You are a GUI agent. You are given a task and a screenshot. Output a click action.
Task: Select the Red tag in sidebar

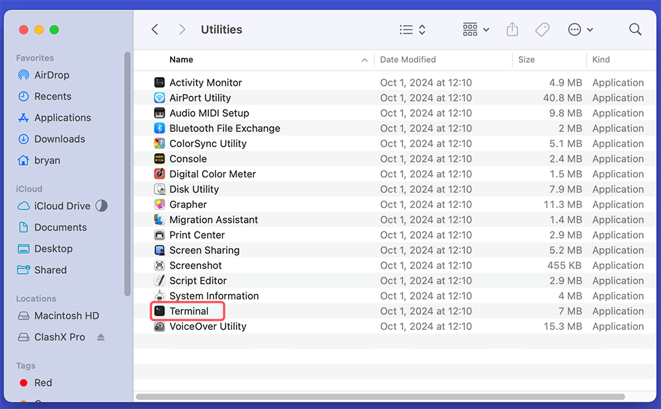[x=43, y=383]
